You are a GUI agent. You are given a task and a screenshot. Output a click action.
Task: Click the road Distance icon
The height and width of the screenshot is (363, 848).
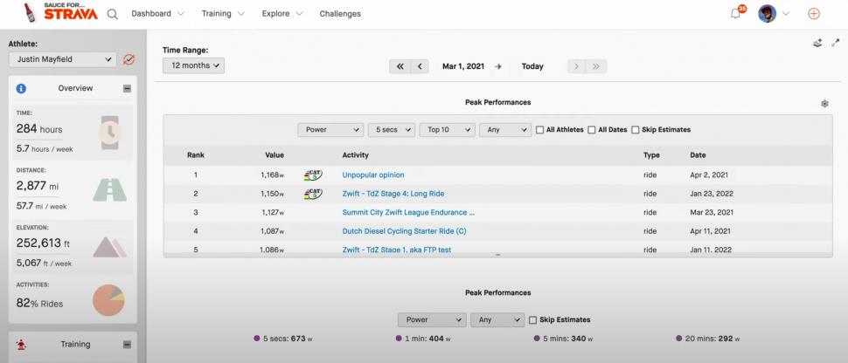point(110,190)
